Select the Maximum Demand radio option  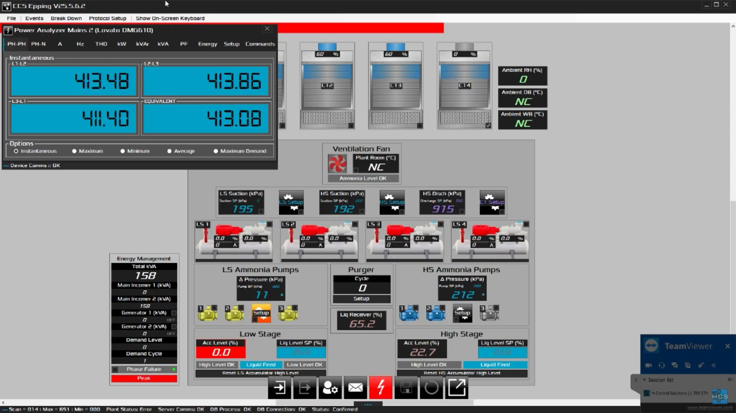tap(216, 151)
